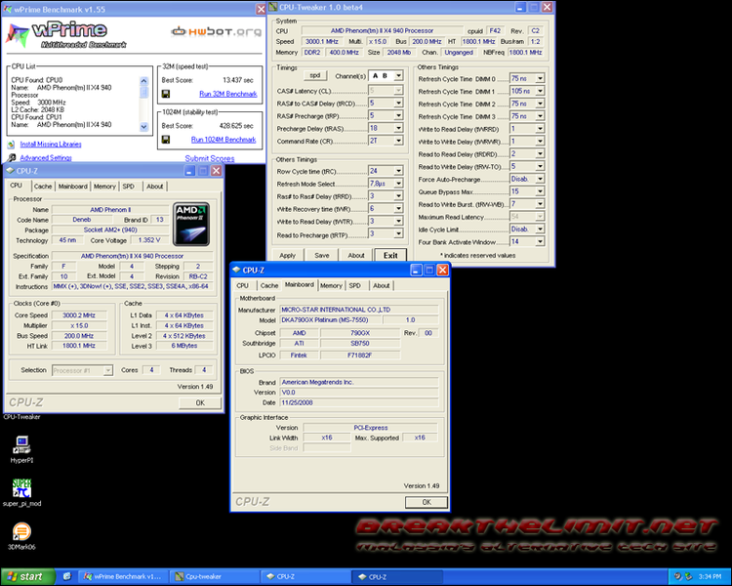Viewport: 732px width, 586px height.
Task: Click the Windows start button
Action: pos(28,576)
